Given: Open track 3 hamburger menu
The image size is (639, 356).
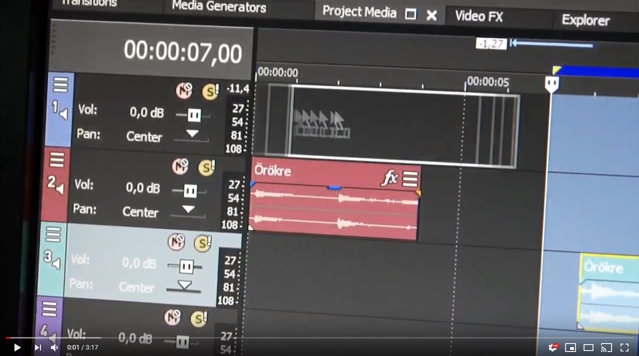Looking at the screenshot, I should [x=53, y=234].
